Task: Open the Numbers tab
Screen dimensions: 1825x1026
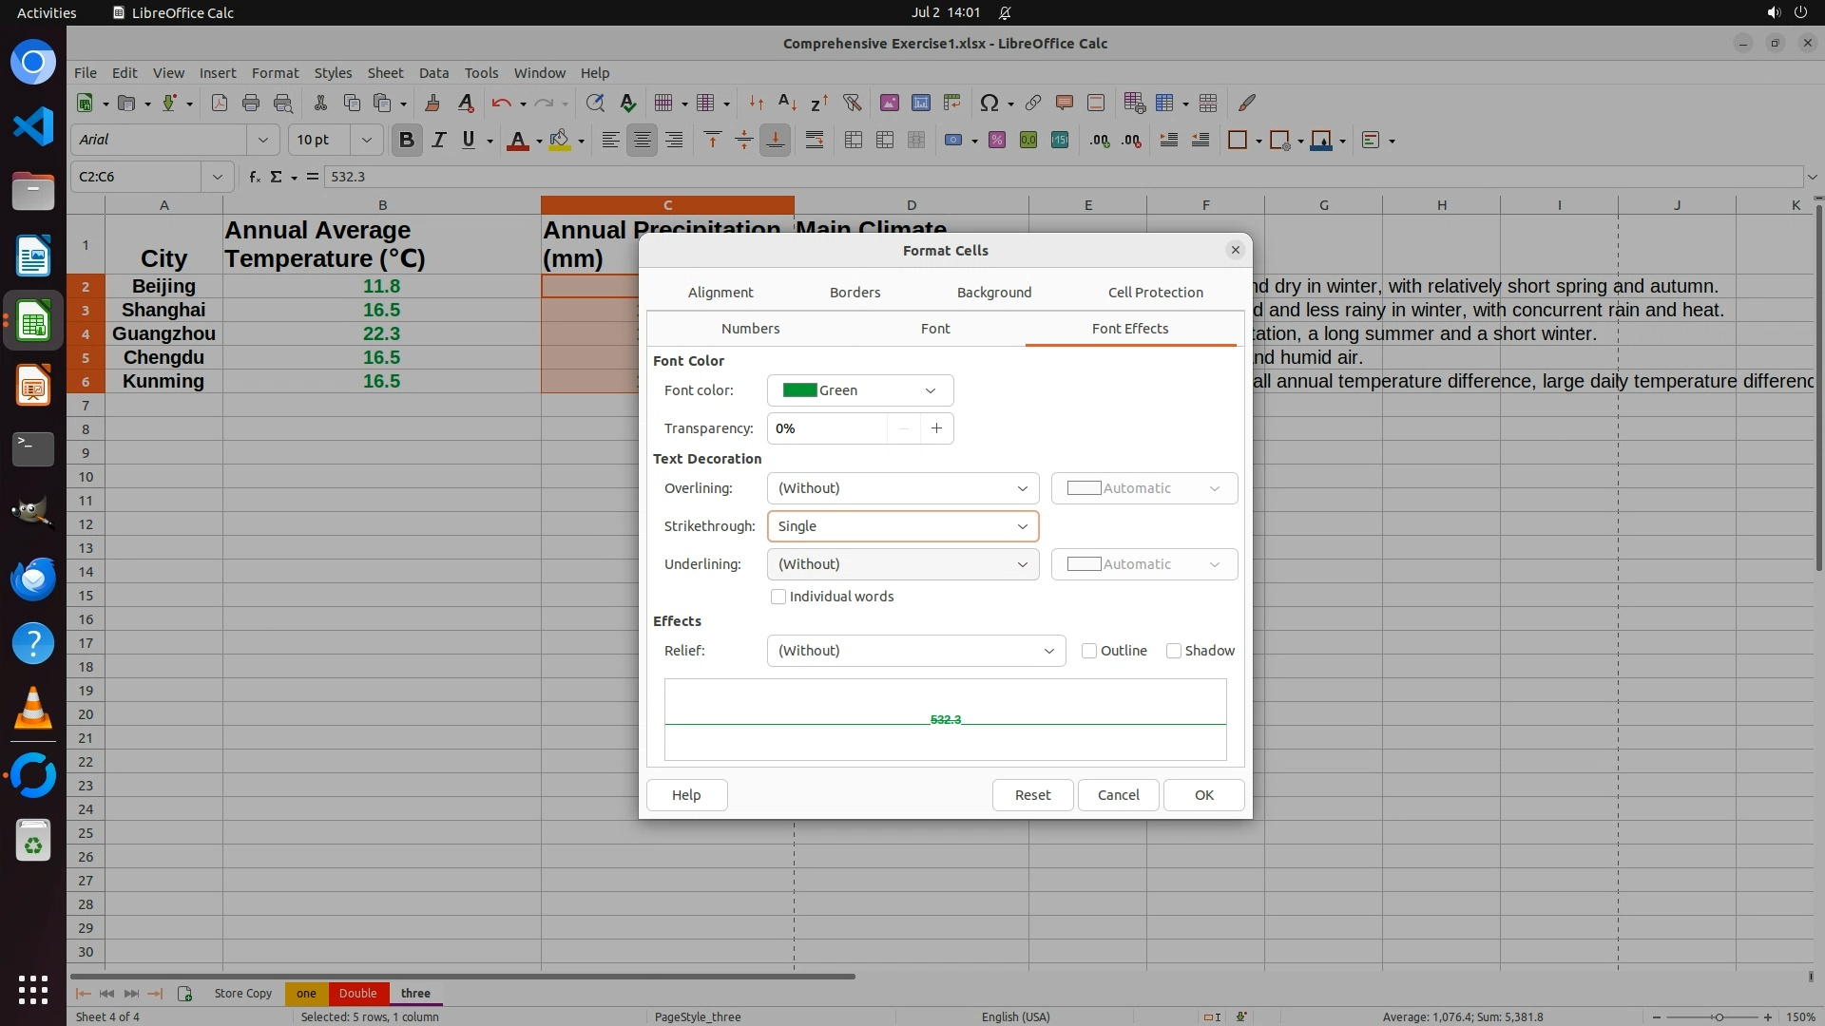Action: tap(750, 329)
